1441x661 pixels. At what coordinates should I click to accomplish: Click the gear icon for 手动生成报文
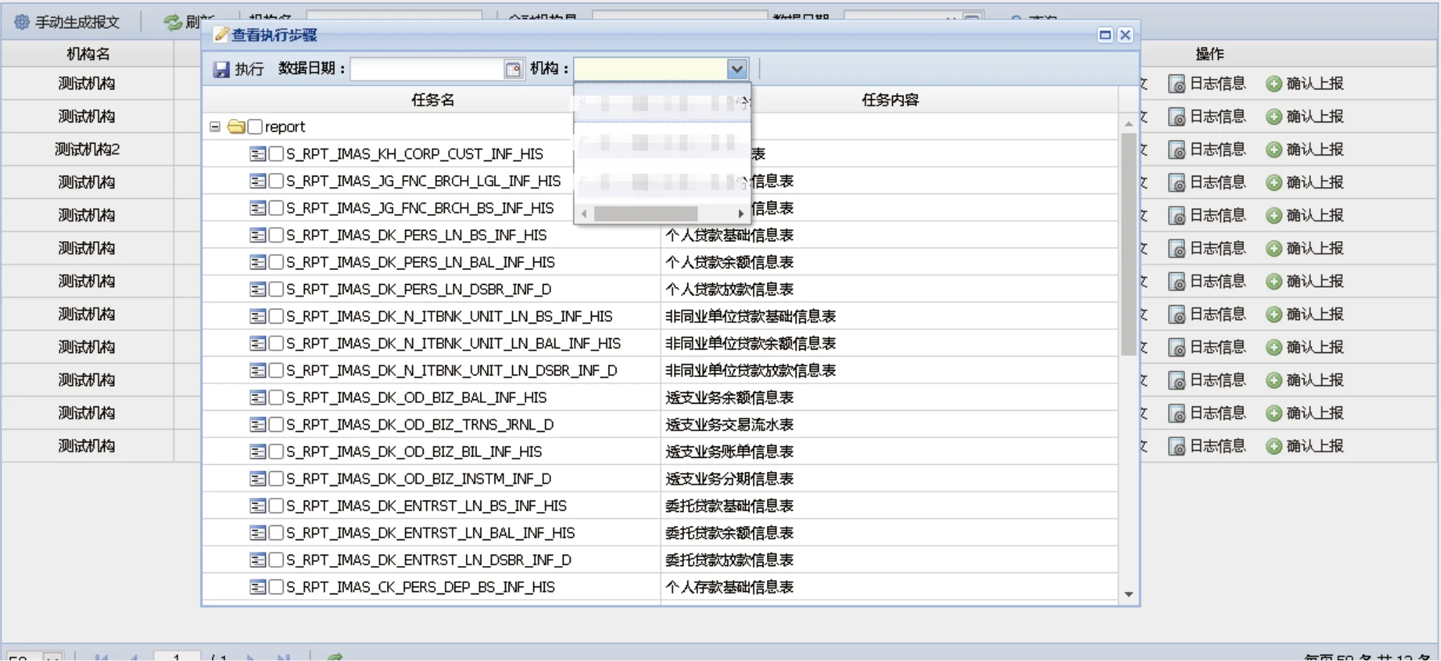[x=22, y=23]
